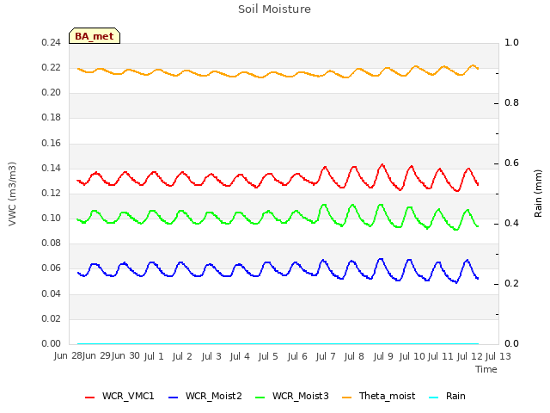
Task: Click the 0.00 left axis value
Action: click(x=52, y=343)
